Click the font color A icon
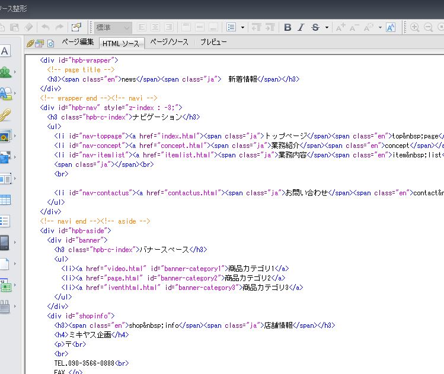 [x=391, y=27]
